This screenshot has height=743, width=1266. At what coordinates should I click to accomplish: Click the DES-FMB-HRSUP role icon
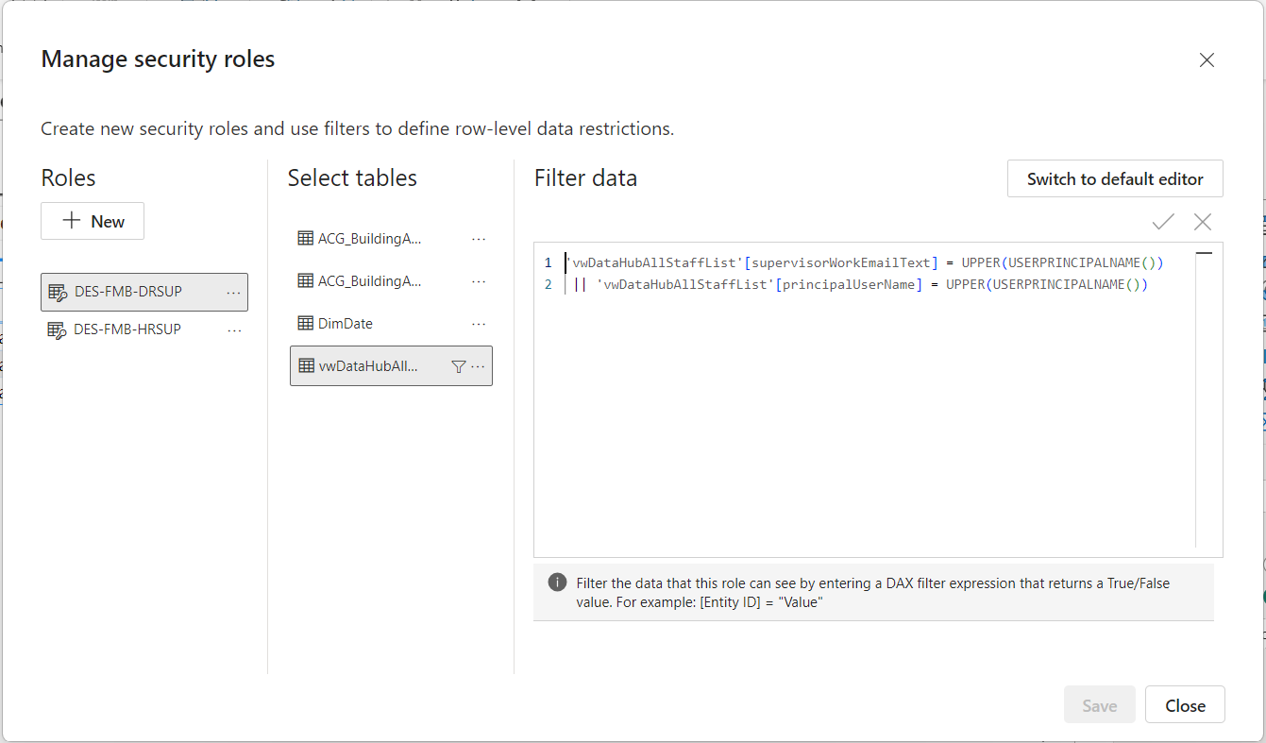(x=58, y=330)
